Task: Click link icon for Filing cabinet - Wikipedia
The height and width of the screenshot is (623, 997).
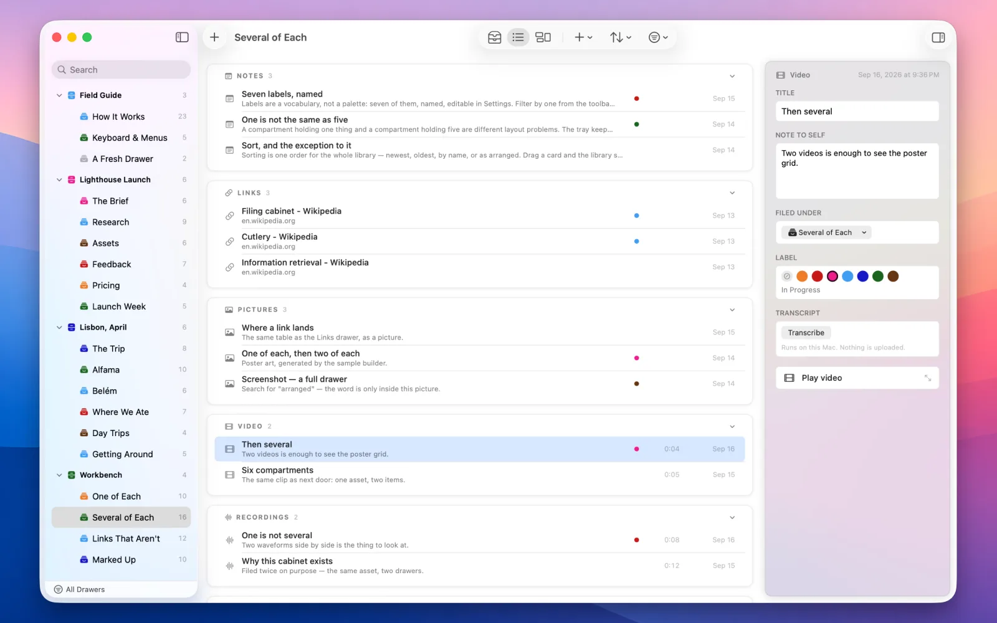Action: click(x=229, y=216)
